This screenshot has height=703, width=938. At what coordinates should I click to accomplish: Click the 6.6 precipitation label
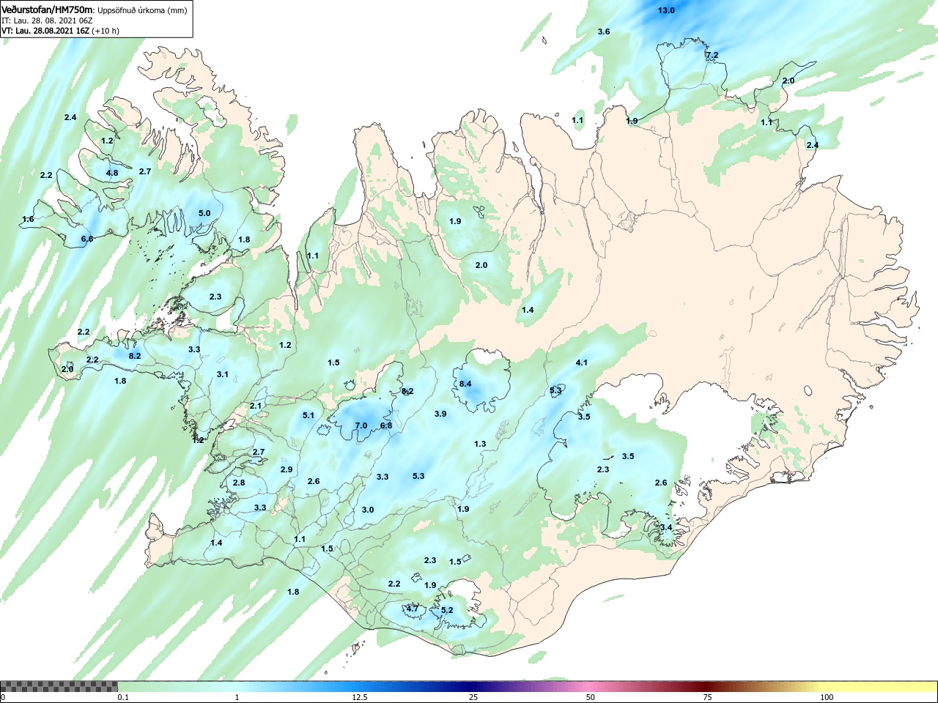coord(87,239)
